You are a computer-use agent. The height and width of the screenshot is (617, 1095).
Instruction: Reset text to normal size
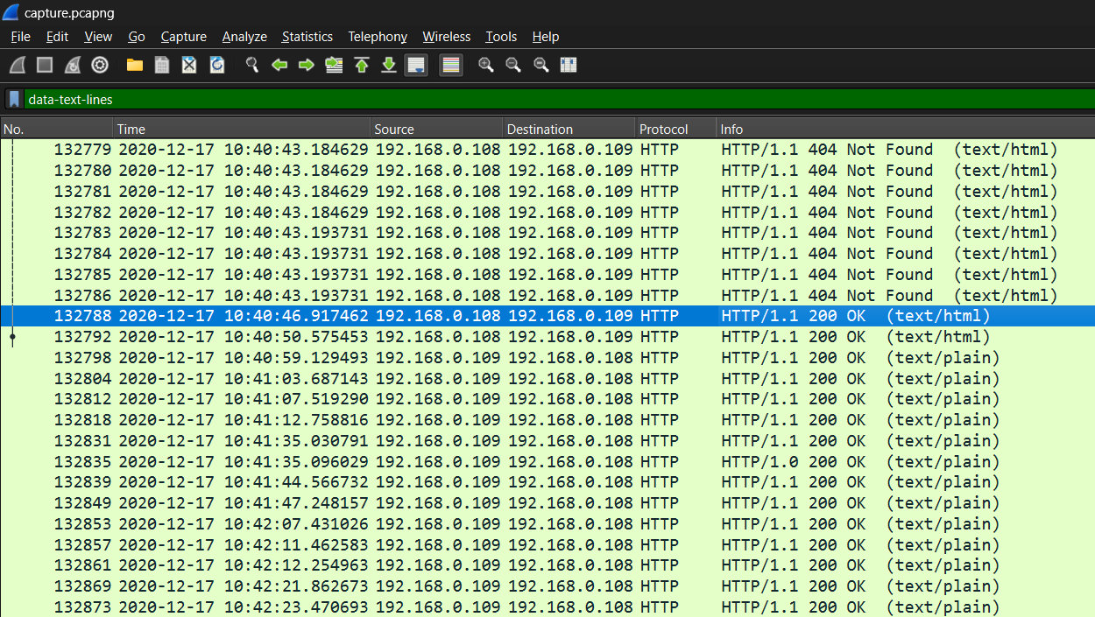pyautogui.click(x=541, y=65)
